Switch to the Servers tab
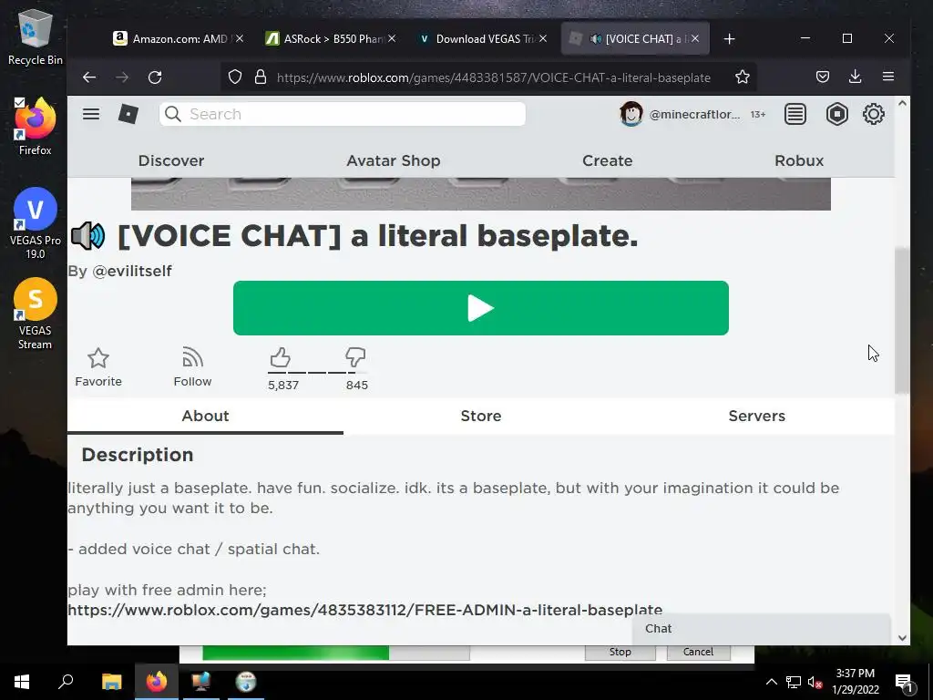The width and height of the screenshot is (933, 700). (757, 416)
